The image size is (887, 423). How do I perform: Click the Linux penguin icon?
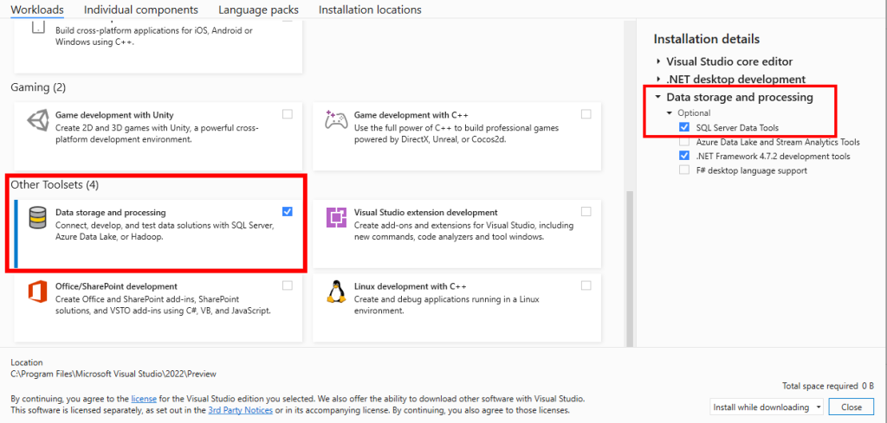tap(336, 292)
